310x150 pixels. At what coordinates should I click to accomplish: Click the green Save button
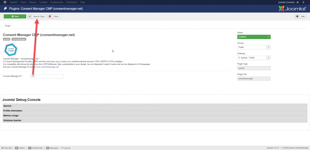(x=15, y=16)
